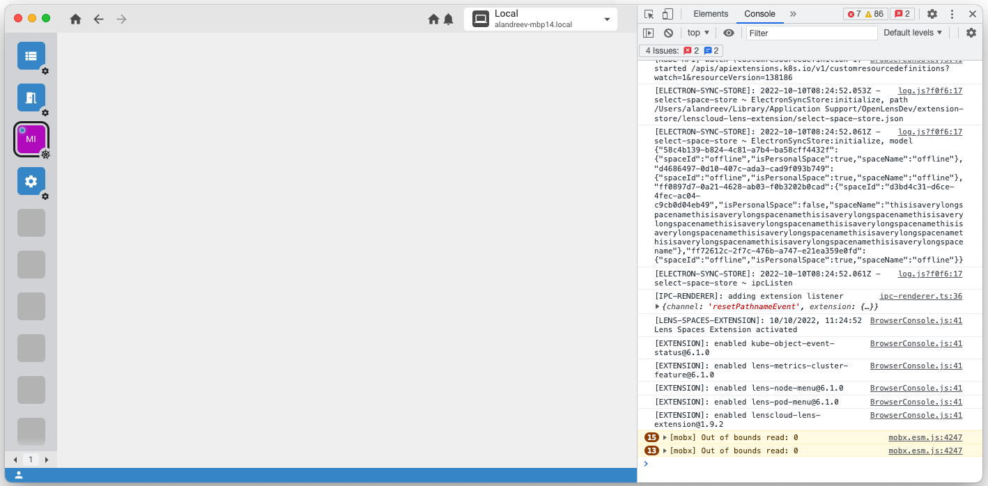Viewport: 988px width, 486px height.
Task: Open the top frame context dropdown
Action: [x=697, y=32]
